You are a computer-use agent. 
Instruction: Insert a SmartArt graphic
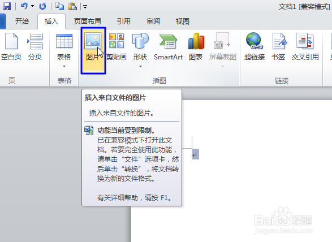(x=168, y=47)
